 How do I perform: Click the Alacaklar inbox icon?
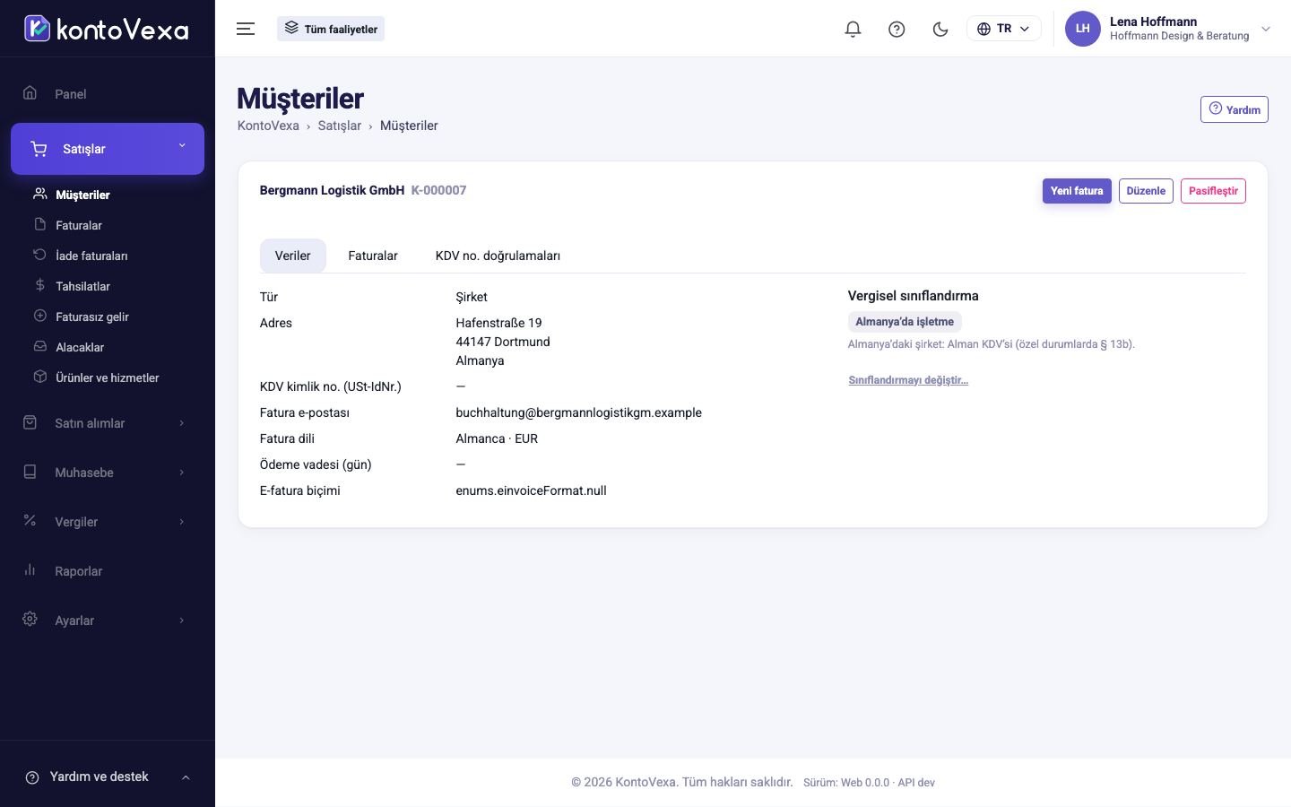tap(39, 346)
